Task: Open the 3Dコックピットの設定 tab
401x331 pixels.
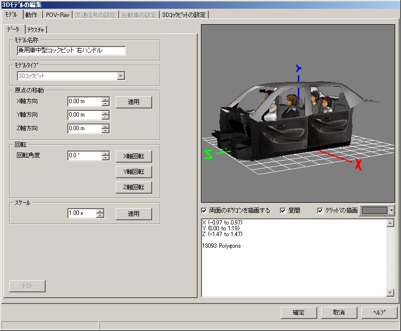Action: [184, 15]
